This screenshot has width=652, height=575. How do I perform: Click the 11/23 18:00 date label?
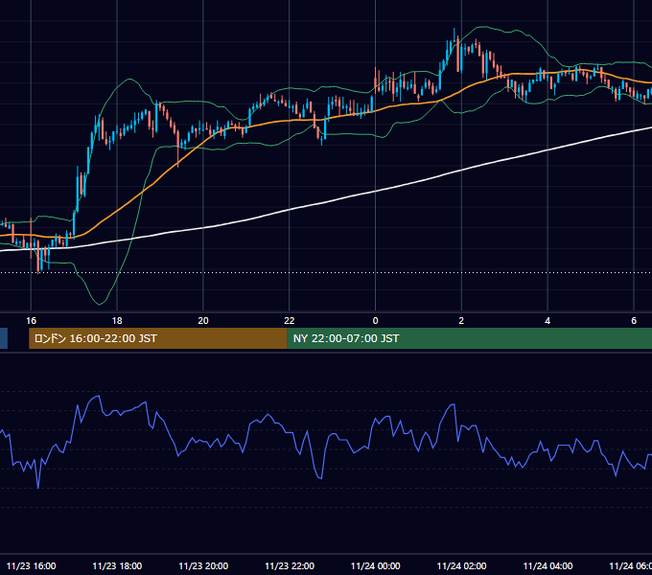(x=117, y=565)
